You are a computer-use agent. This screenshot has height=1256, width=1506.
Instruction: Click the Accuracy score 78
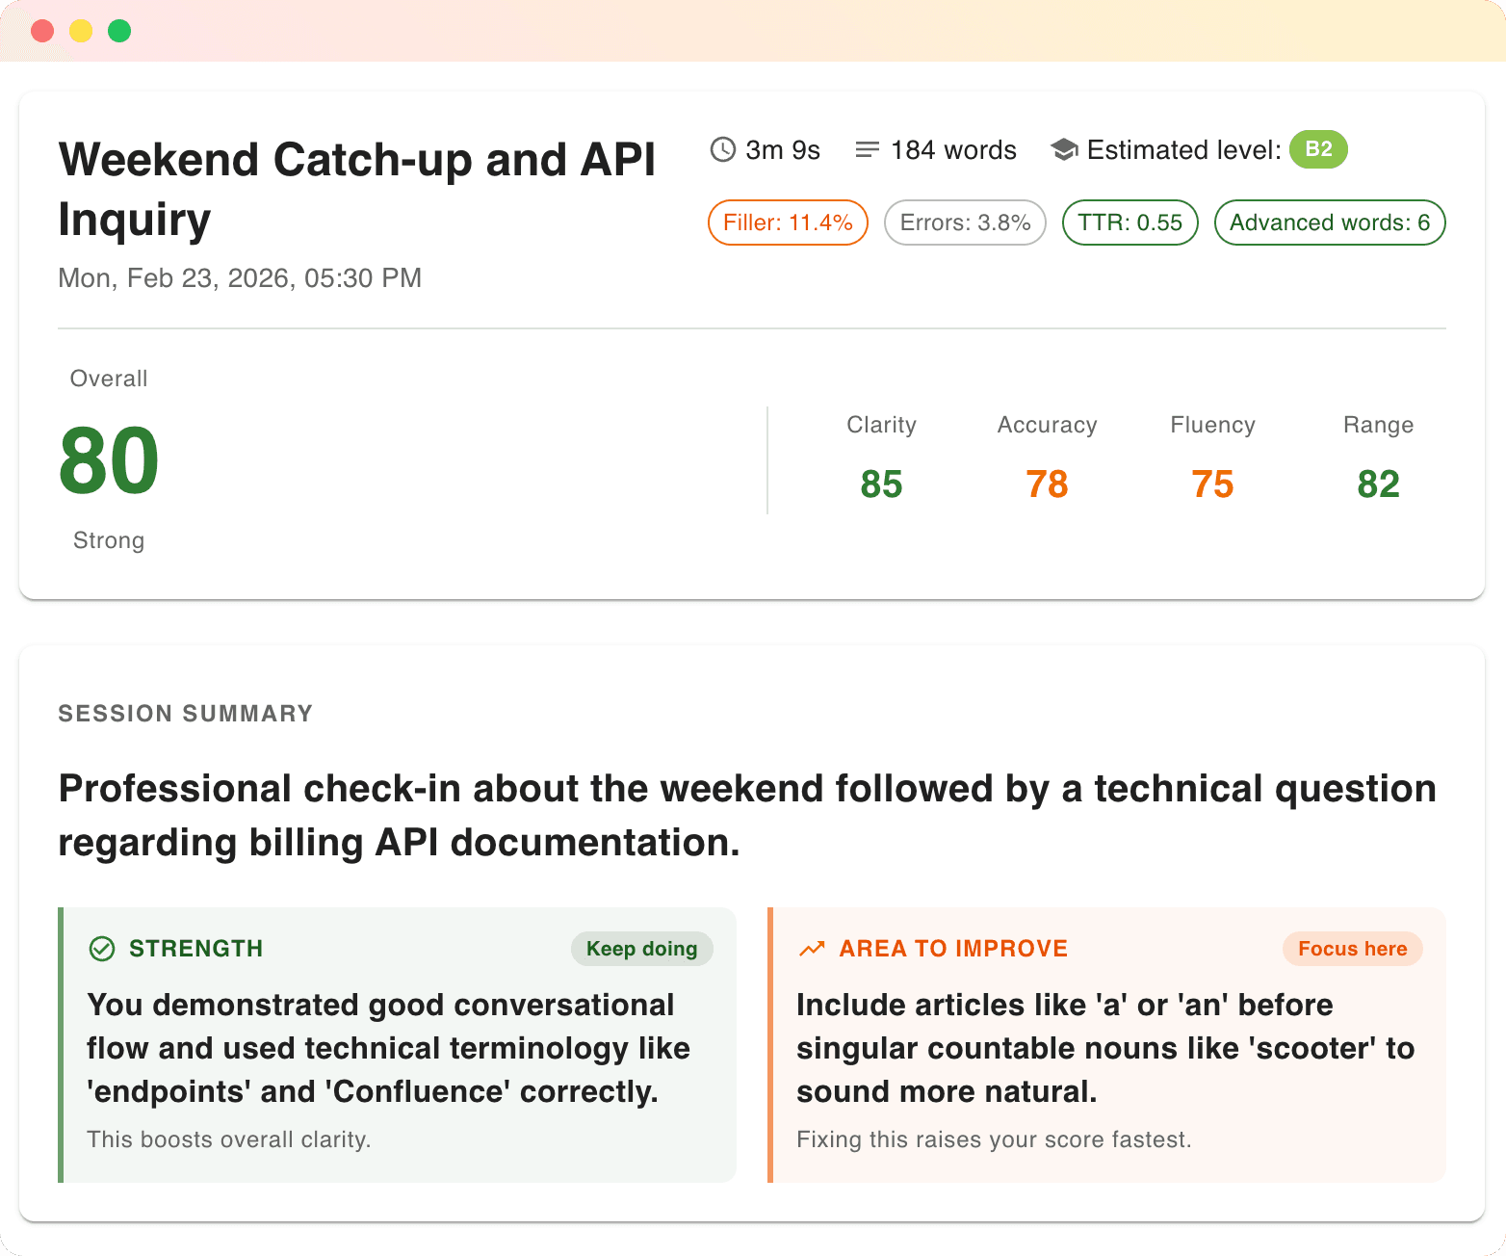[1047, 484]
